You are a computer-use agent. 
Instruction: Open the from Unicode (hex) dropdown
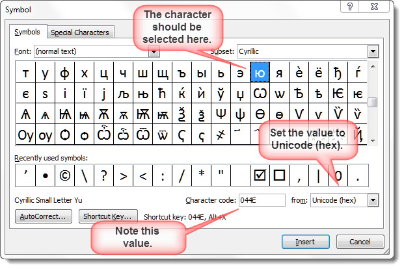[x=373, y=200]
